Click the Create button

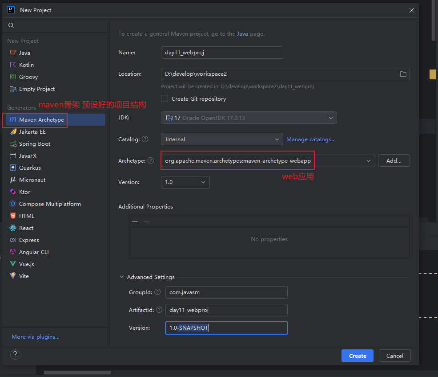click(x=357, y=356)
